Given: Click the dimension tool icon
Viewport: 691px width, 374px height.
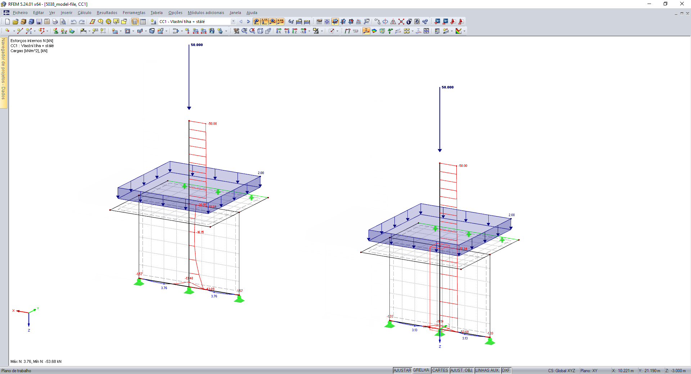Looking at the screenshot, I should (x=83, y=31).
